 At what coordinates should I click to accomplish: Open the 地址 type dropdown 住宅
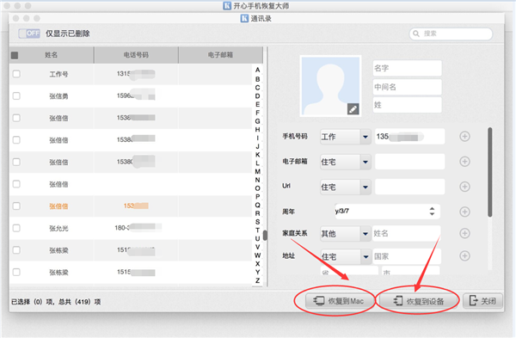click(x=346, y=256)
